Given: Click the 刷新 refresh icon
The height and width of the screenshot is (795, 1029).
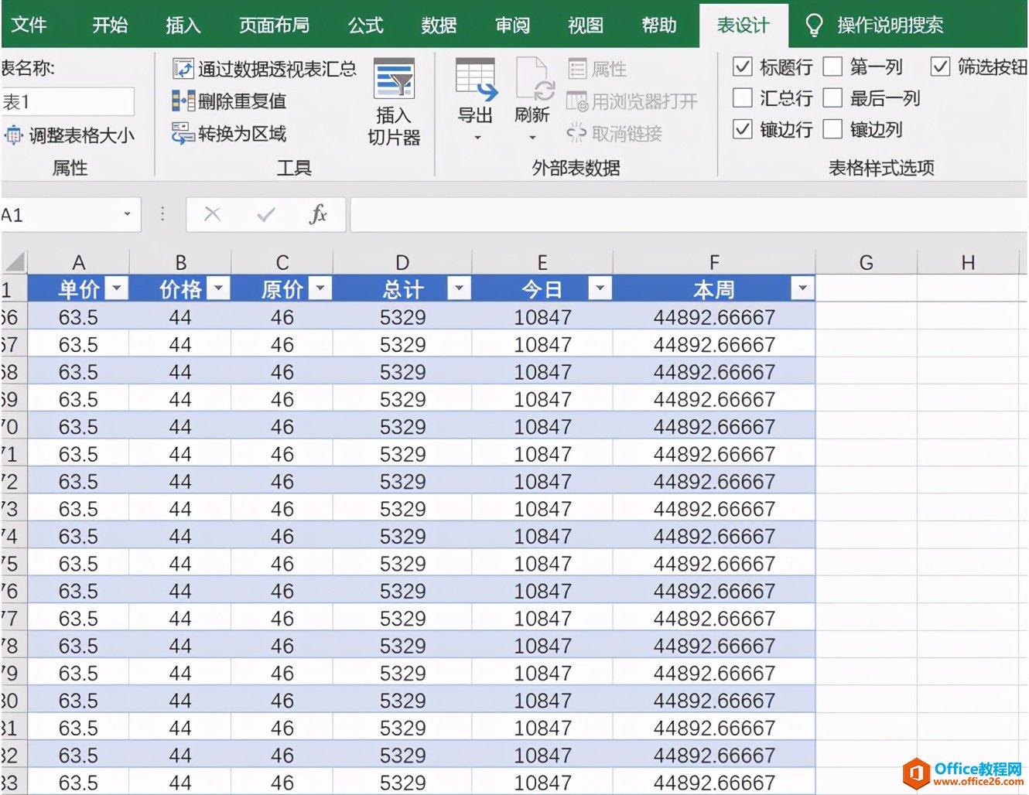Looking at the screenshot, I should 534,79.
